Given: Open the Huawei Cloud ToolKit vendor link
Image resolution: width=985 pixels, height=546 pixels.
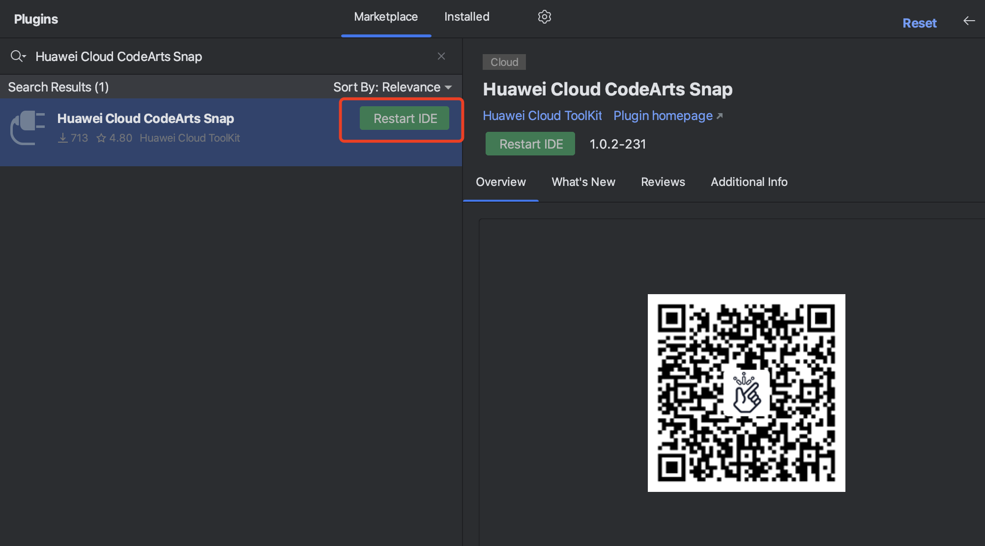Looking at the screenshot, I should click(x=542, y=116).
